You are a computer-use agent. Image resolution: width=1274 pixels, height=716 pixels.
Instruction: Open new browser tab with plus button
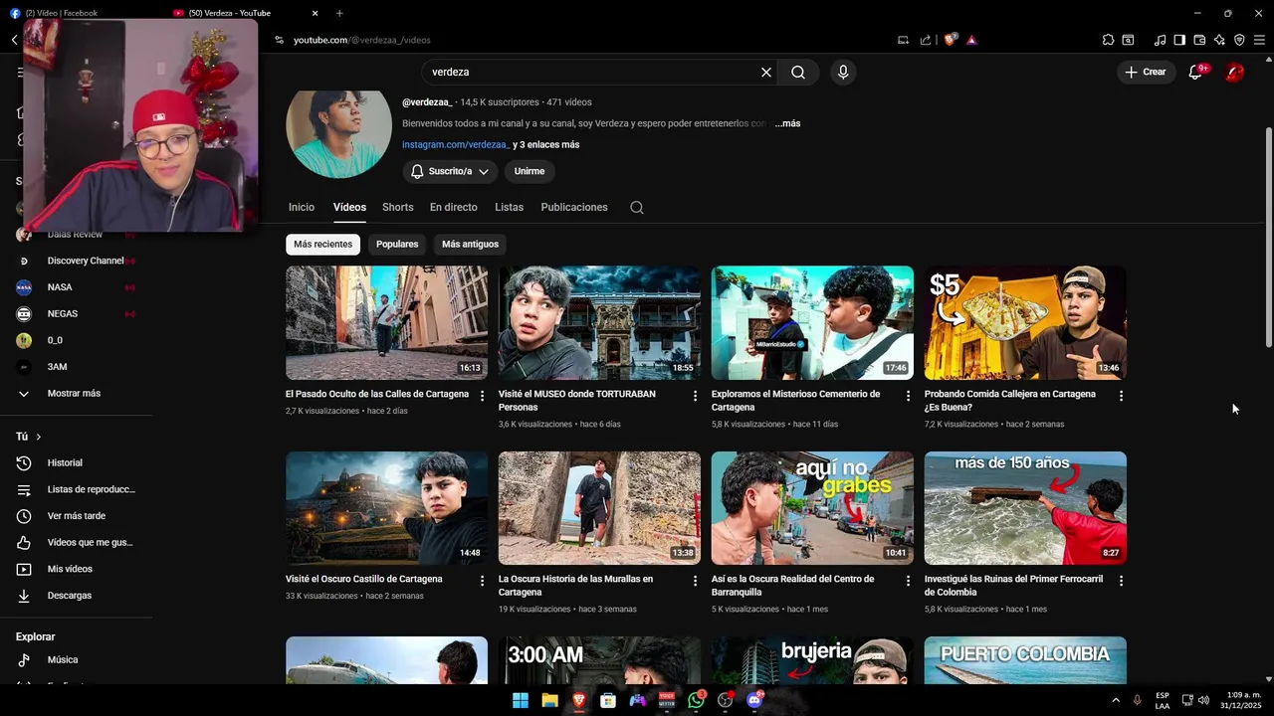tap(339, 13)
